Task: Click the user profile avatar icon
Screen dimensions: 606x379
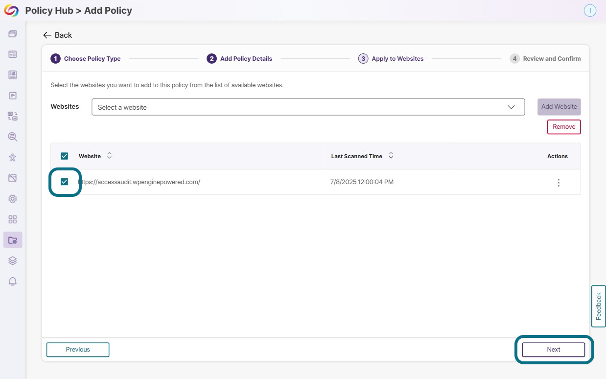Action: (590, 10)
